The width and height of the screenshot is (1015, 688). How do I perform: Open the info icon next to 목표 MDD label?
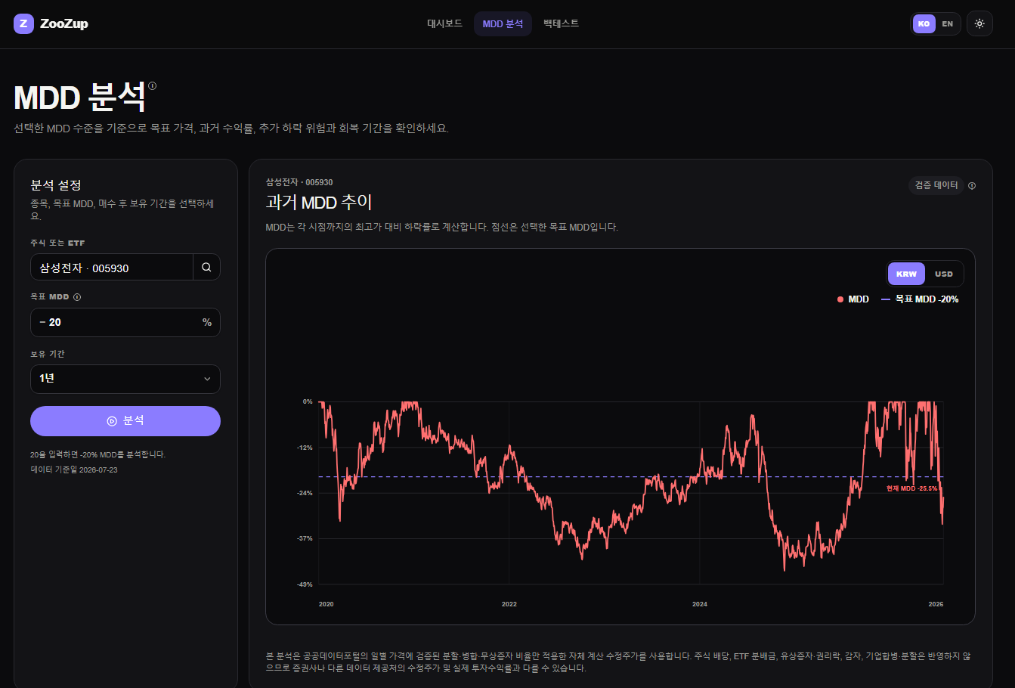point(77,297)
